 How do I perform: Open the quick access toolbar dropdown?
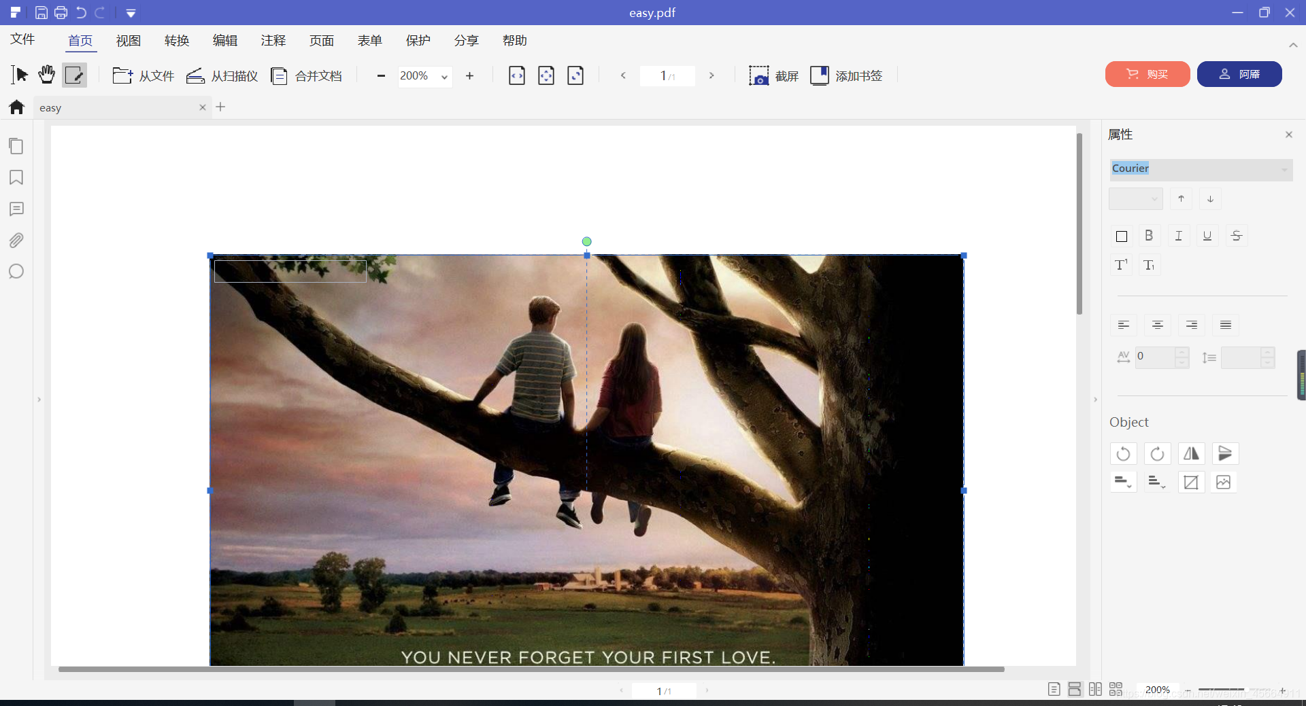[131, 13]
